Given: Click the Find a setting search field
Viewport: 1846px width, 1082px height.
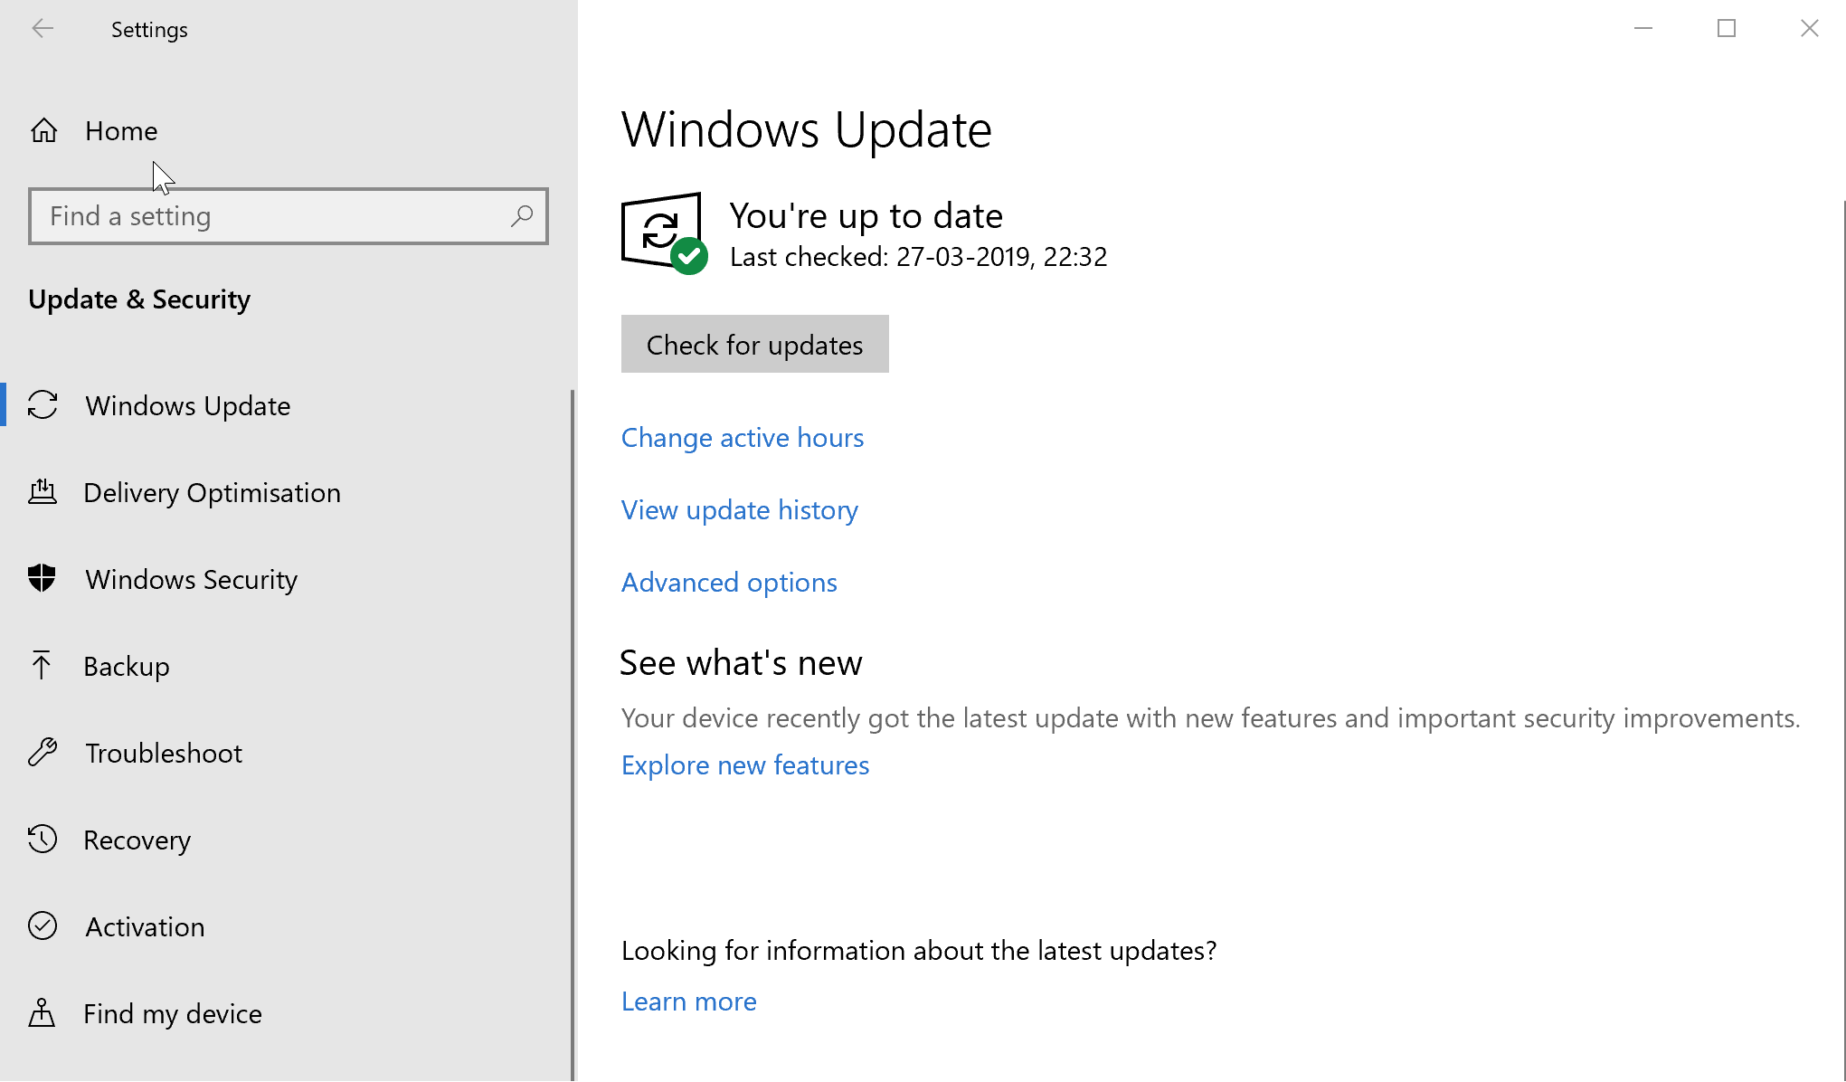Looking at the screenshot, I should tap(289, 215).
